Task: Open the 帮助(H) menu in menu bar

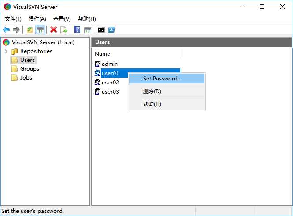Action: (87, 19)
